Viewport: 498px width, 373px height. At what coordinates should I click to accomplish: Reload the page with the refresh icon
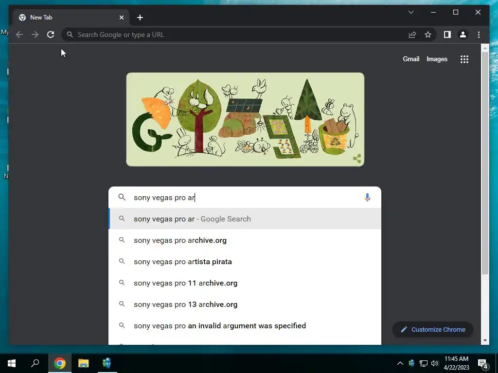click(x=51, y=34)
